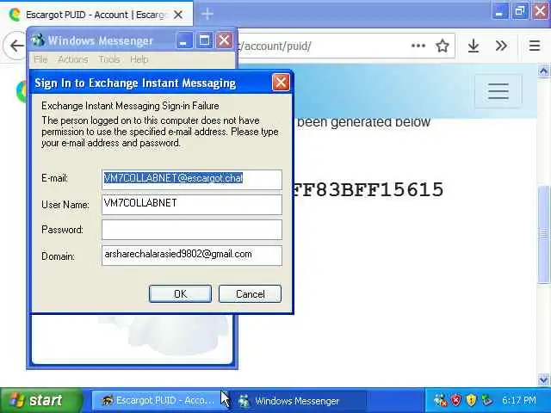Close the Escargot PUID browser tab
The height and width of the screenshot is (413, 551).
click(178, 15)
